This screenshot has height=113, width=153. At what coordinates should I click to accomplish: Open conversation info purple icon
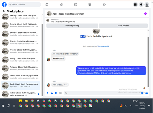pos(145,14)
